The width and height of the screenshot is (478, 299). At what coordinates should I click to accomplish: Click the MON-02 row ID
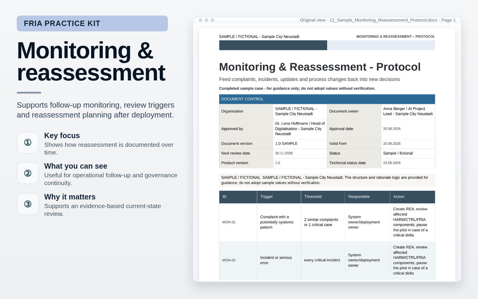click(x=229, y=260)
